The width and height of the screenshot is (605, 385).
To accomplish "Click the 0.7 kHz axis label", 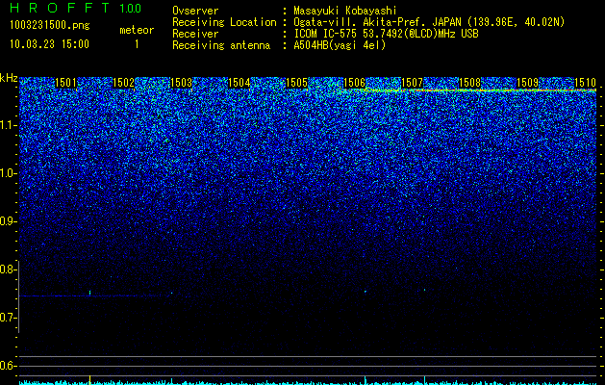I will pos(9,318).
